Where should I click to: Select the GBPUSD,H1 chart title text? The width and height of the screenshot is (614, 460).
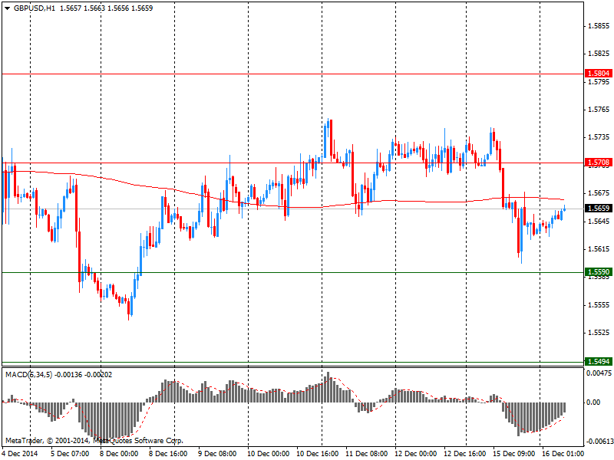click(x=35, y=8)
